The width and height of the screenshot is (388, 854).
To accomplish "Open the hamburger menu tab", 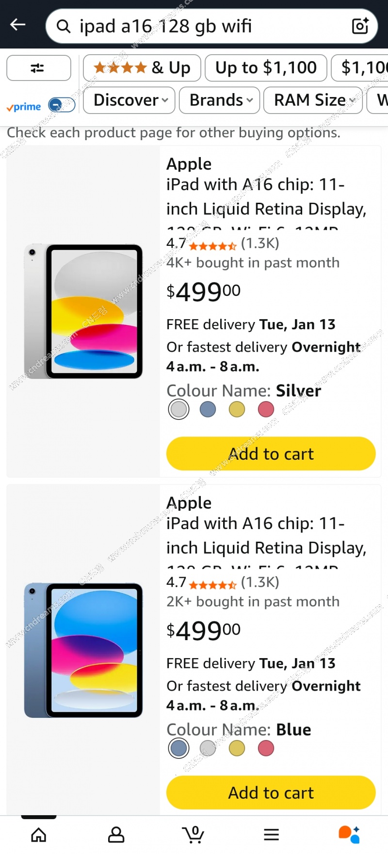I will pyautogui.click(x=271, y=835).
